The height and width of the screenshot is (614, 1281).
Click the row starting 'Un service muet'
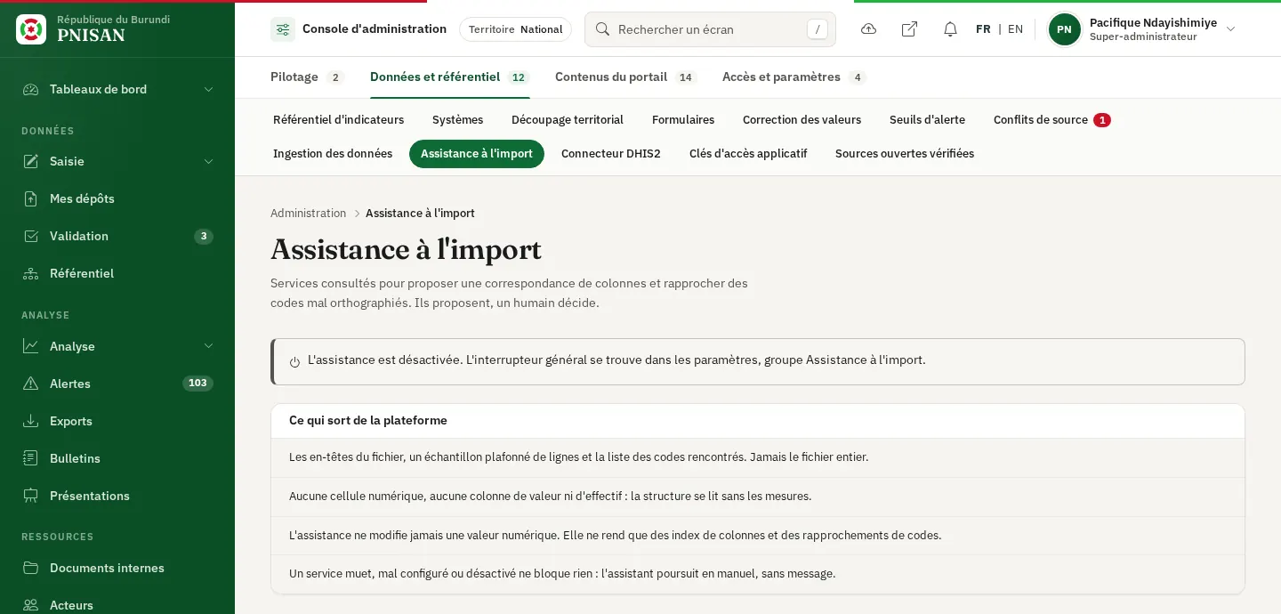pyautogui.click(x=758, y=574)
